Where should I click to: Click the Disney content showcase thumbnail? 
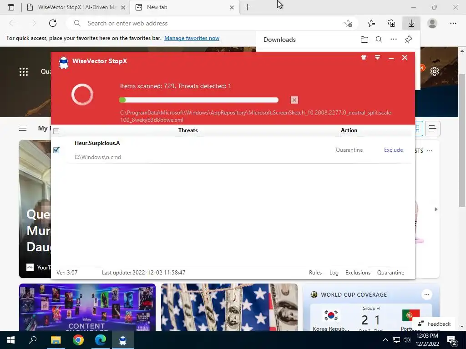[x=87, y=307]
